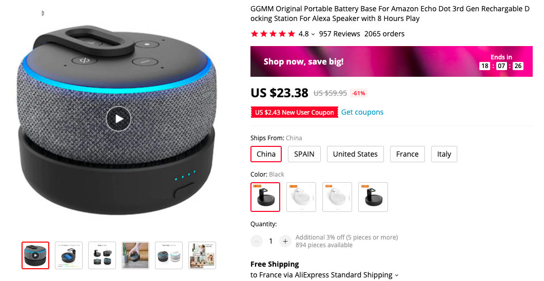Increase quantity with the plus button
The height and width of the screenshot is (281, 544).
click(x=285, y=241)
